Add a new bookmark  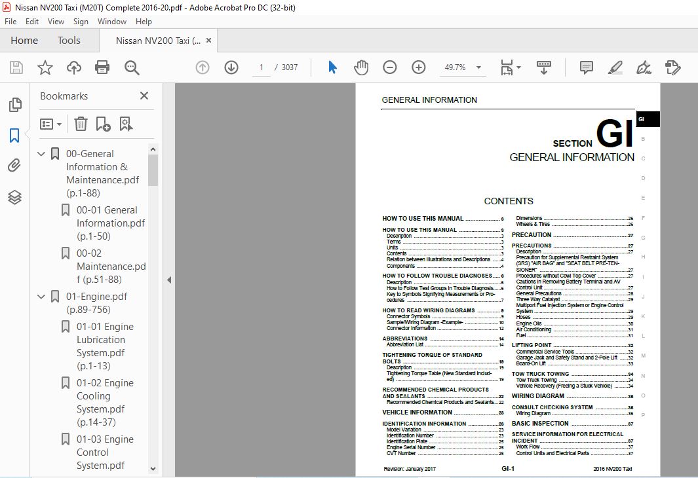tap(103, 124)
